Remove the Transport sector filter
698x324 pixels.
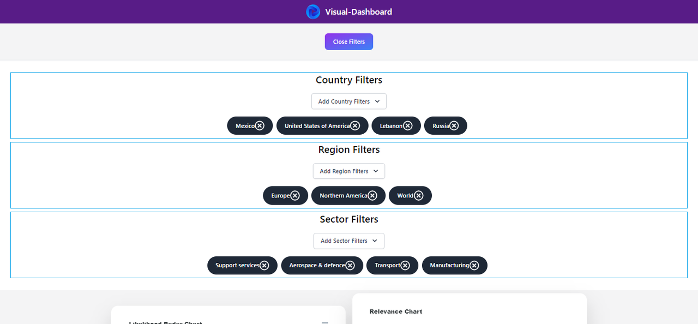(x=405, y=265)
